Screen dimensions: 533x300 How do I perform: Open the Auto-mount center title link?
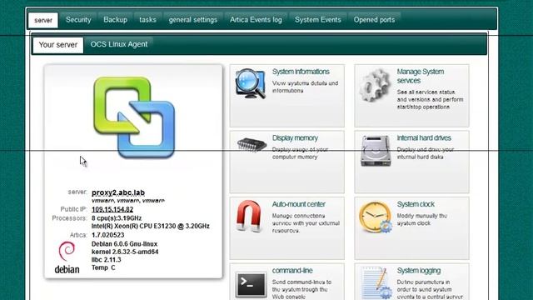[x=299, y=204]
